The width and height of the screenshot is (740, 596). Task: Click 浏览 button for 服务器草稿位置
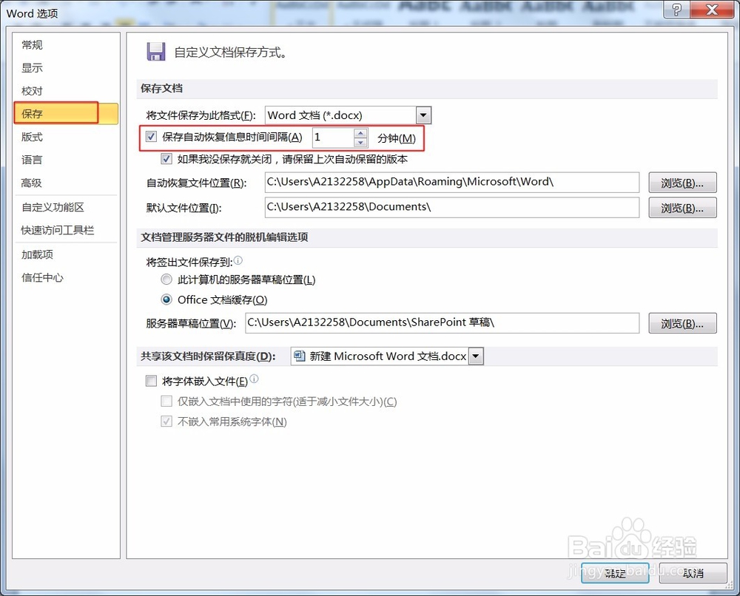(x=682, y=323)
